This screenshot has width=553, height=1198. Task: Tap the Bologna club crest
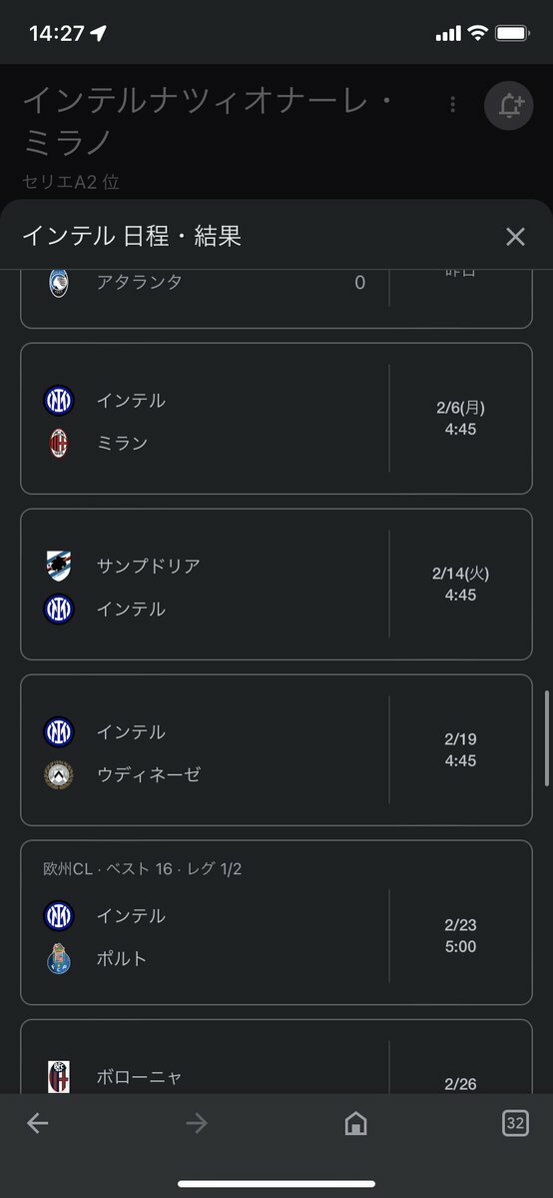[x=59, y=1076]
